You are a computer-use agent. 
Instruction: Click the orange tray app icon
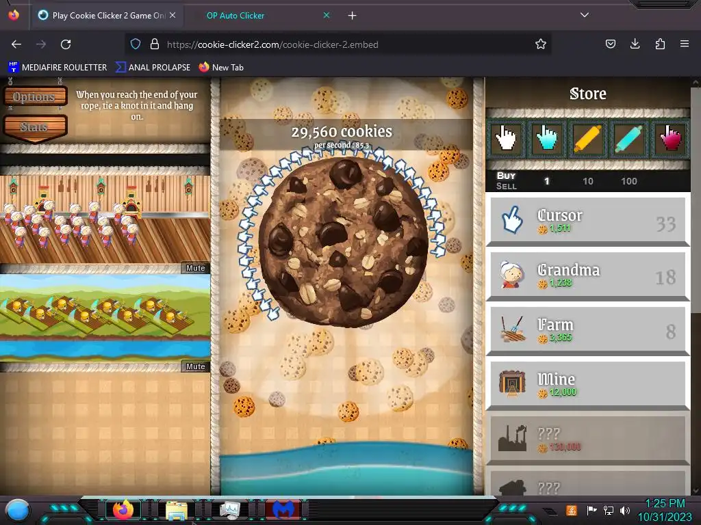point(572,510)
